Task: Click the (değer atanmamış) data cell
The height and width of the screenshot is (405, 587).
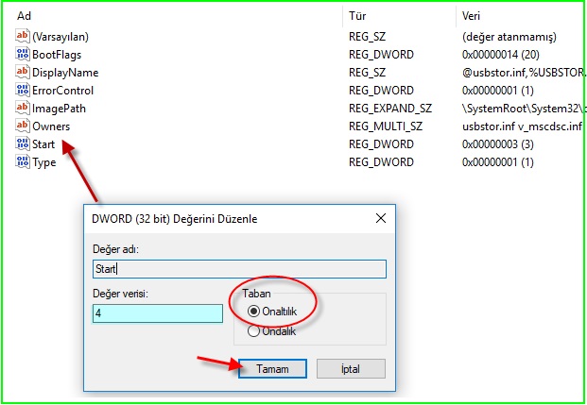Action: [509, 37]
